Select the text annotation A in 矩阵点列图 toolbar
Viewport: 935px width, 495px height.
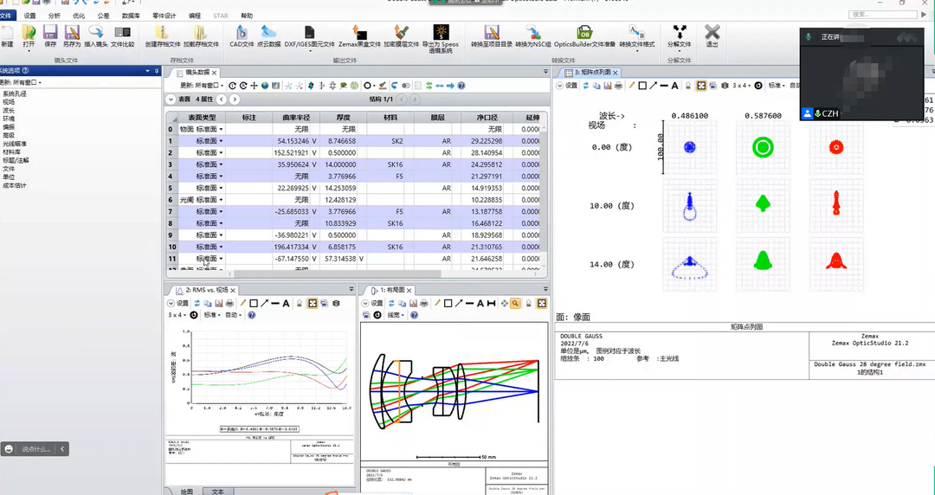pos(674,86)
